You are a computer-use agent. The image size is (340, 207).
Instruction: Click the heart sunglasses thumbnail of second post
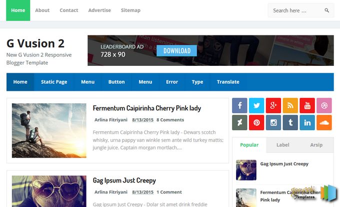pyautogui.click(x=49, y=191)
